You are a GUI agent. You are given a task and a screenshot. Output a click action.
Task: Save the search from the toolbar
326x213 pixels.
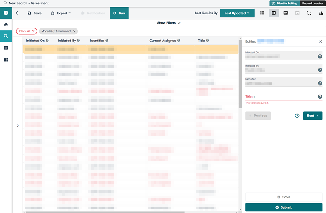point(35,13)
